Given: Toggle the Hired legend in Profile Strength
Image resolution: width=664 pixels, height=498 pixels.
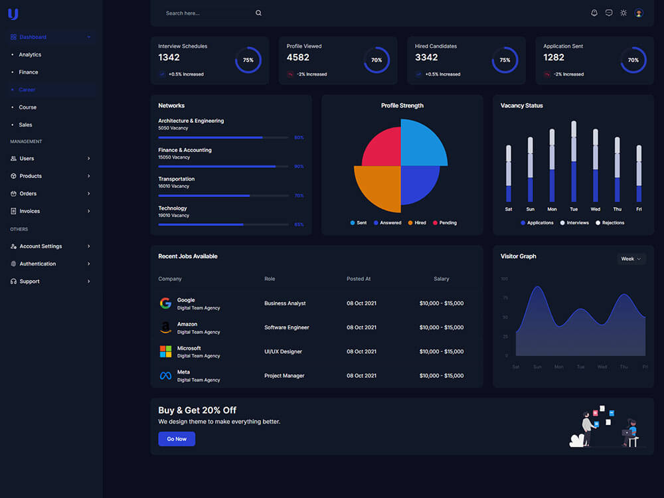Looking at the screenshot, I should (417, 222).
